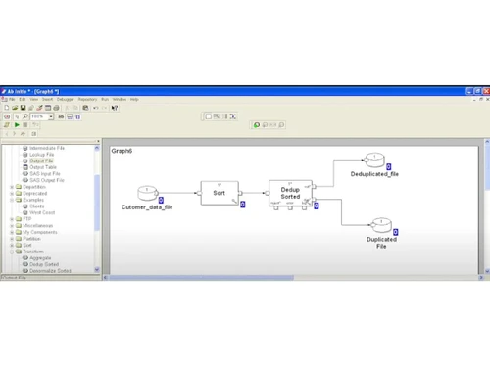490x367 pixels.
Task: Select Intermediate File in component tree
Action: pos(47,148)
